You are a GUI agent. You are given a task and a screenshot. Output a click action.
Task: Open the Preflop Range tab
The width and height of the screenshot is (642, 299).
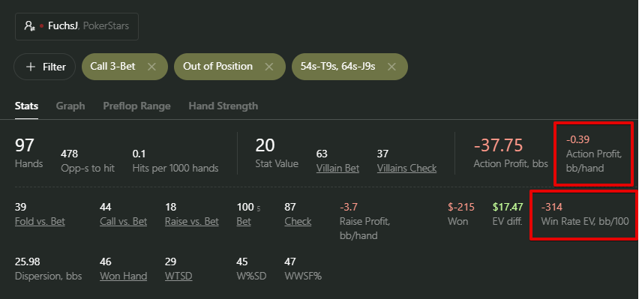(136, 106)
